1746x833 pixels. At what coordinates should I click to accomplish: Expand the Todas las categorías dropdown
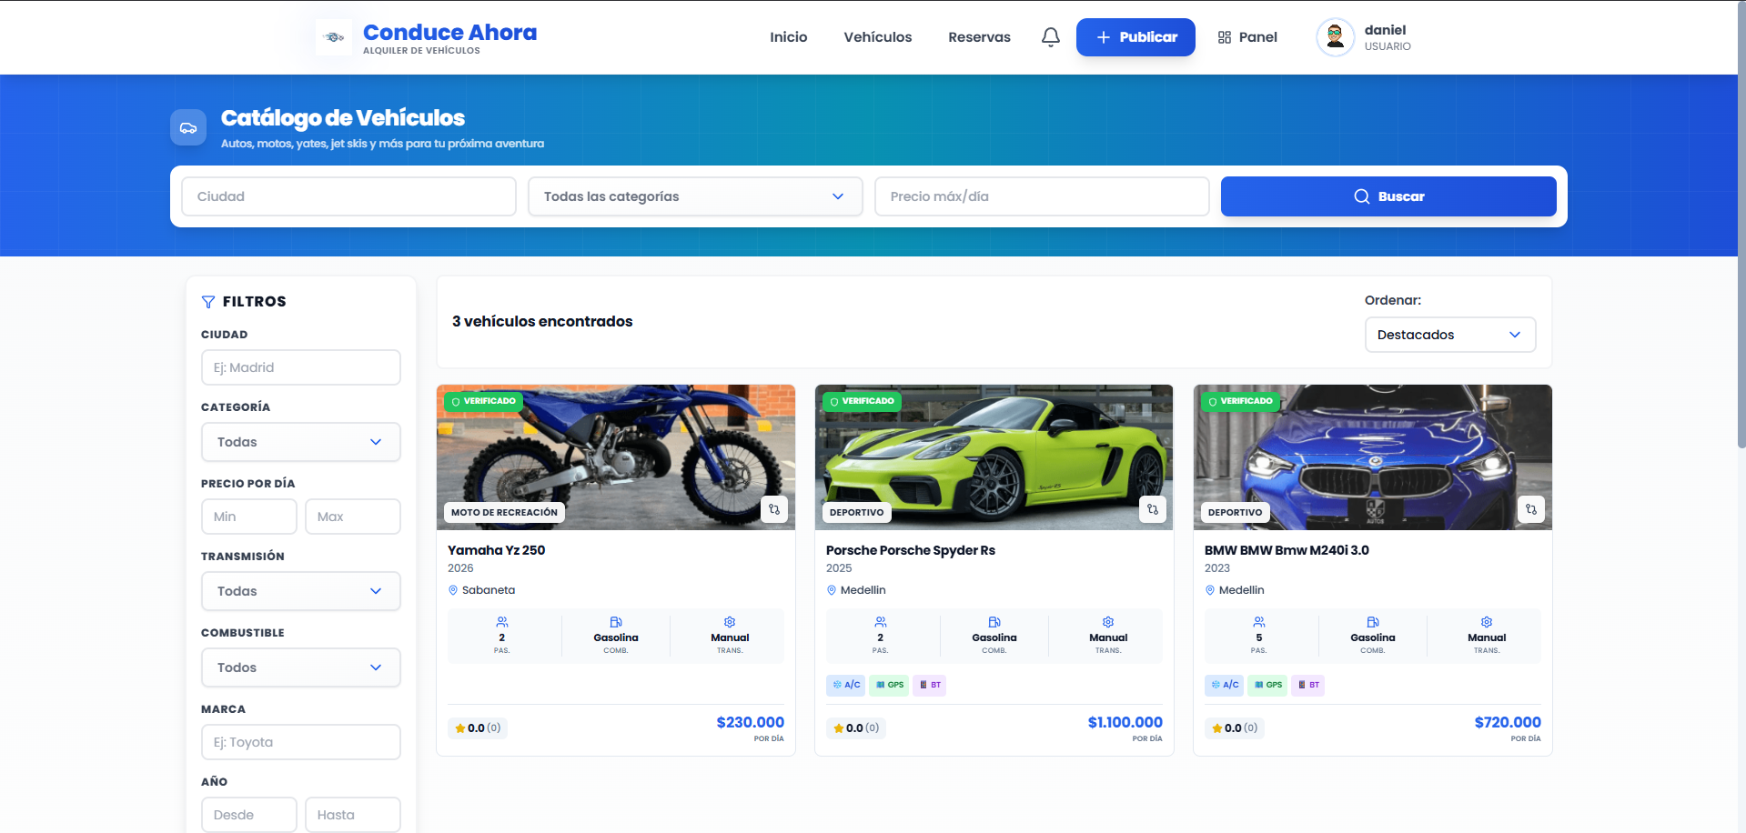point(695,196)
